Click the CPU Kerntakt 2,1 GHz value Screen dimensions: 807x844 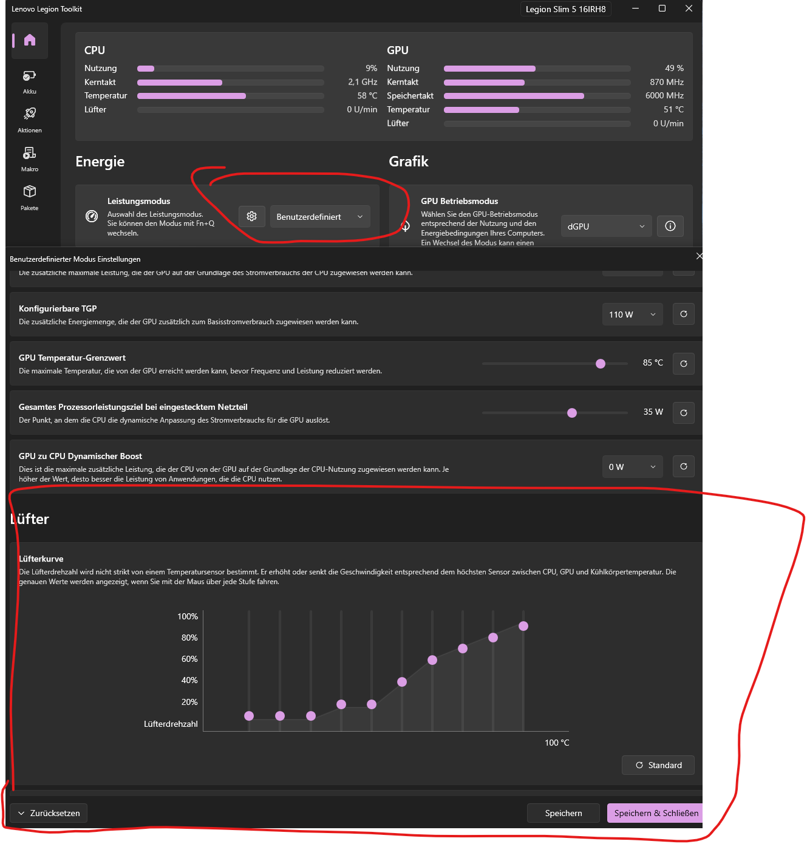point(363,82)
